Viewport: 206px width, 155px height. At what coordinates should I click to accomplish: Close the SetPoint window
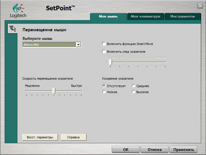point(200,6)
